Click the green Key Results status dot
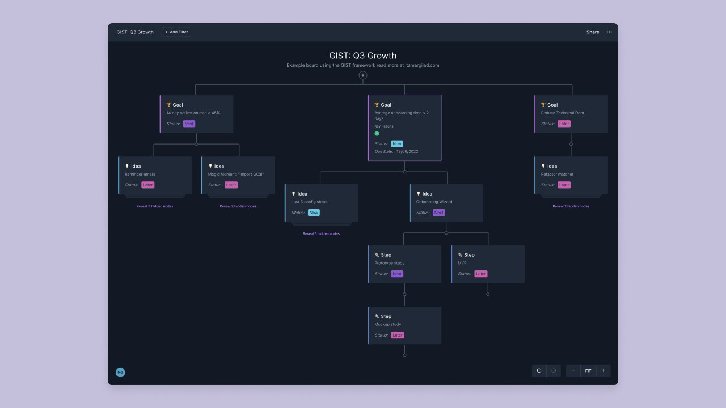Viewport: 726px width, 408px height. point(377,134)
